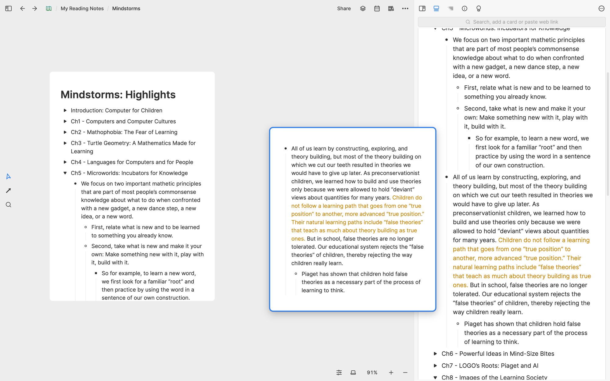Go forward with the right arrow

(34, 9)
